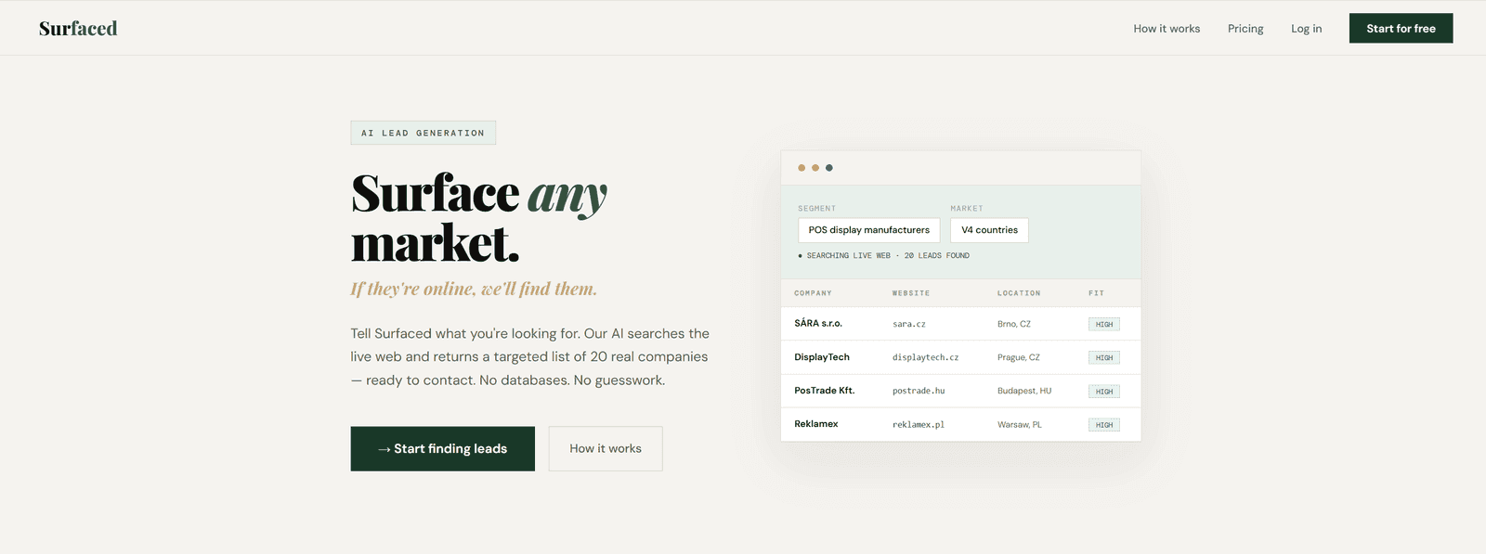The image size is (1486, 554).
Task: Click the HIGH badge for DisplayTech
Action: click(x=1104, y=358)
